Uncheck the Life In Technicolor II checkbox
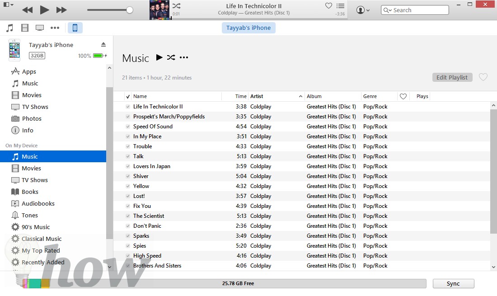Image resolution: width=497 pixels, height=296 pixels. click(x=128, y=107)
